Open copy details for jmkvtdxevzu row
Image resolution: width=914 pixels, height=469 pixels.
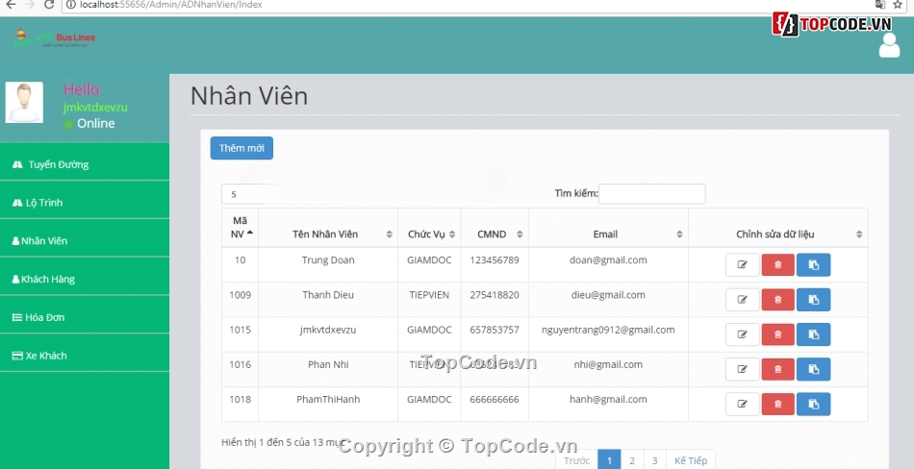coord(813,334)
